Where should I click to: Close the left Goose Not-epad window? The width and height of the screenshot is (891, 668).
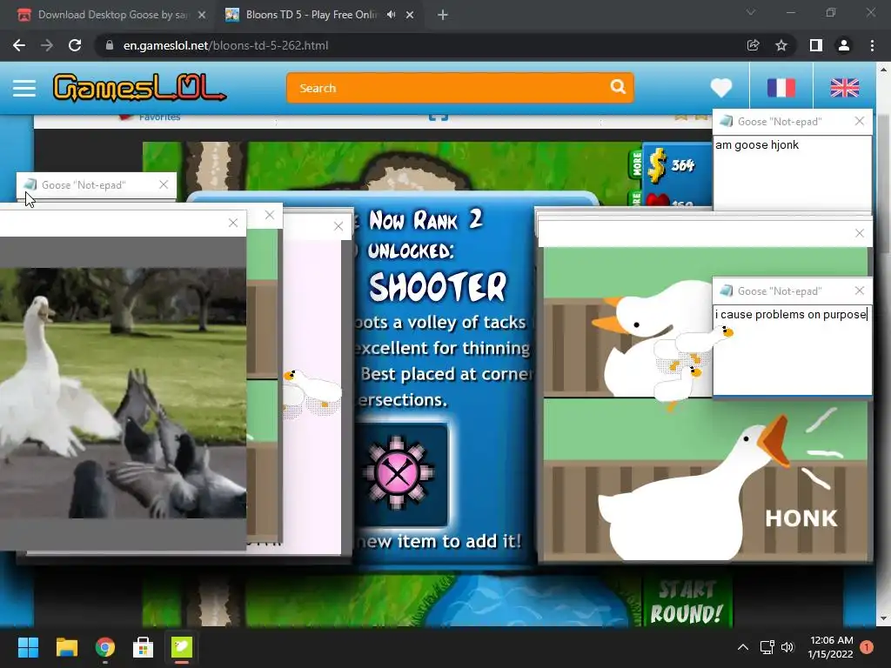coord(164,184)
